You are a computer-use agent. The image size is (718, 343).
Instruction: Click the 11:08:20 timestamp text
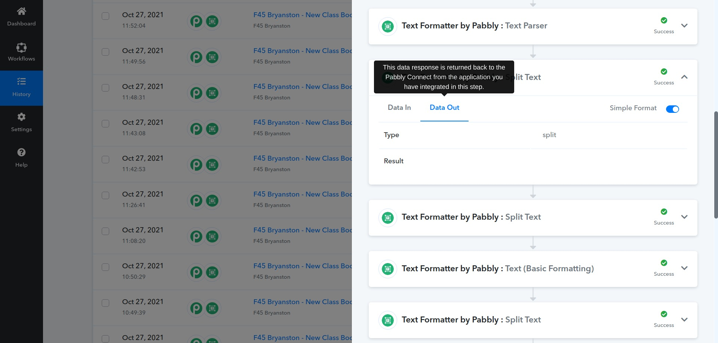(x=134, y=241)
